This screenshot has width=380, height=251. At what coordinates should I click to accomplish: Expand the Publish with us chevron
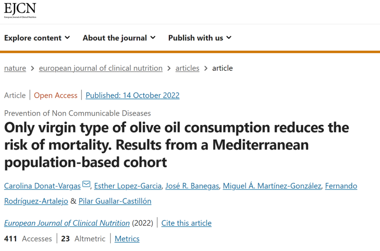(x=229, y=38)
